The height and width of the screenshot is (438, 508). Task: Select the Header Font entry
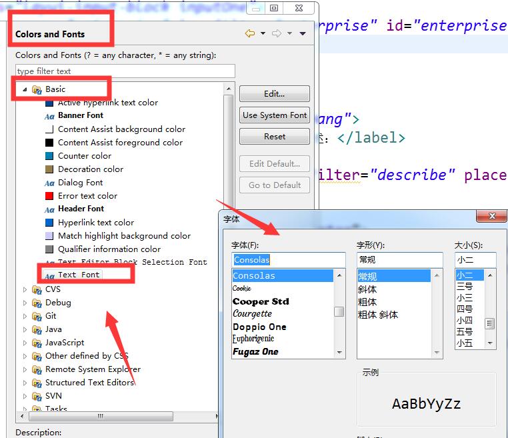[x=81, y=209]
